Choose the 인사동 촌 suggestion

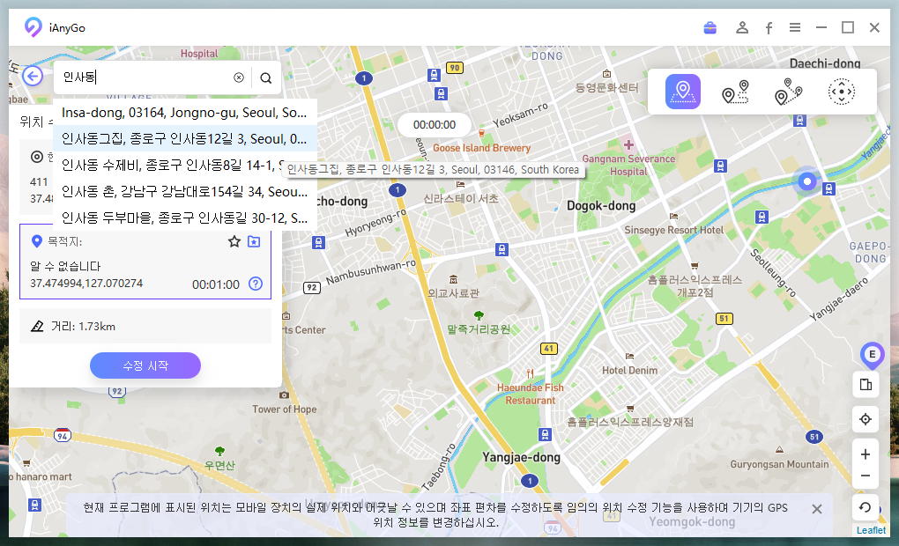[184, 191]
